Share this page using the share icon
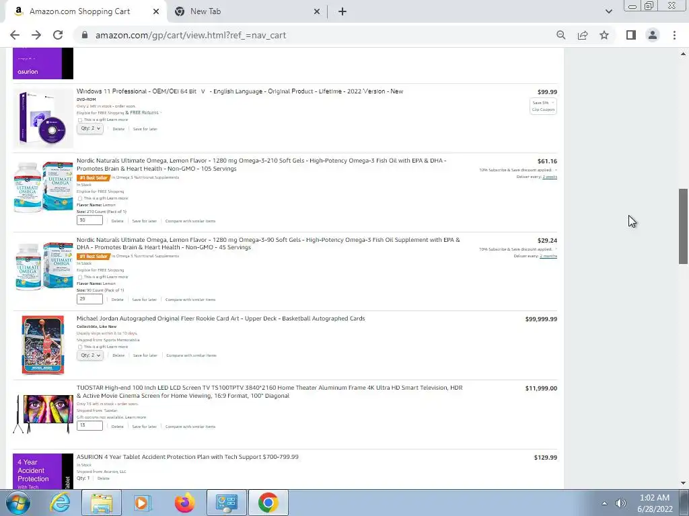Screen dimensions: 689x516 point(583,35)
